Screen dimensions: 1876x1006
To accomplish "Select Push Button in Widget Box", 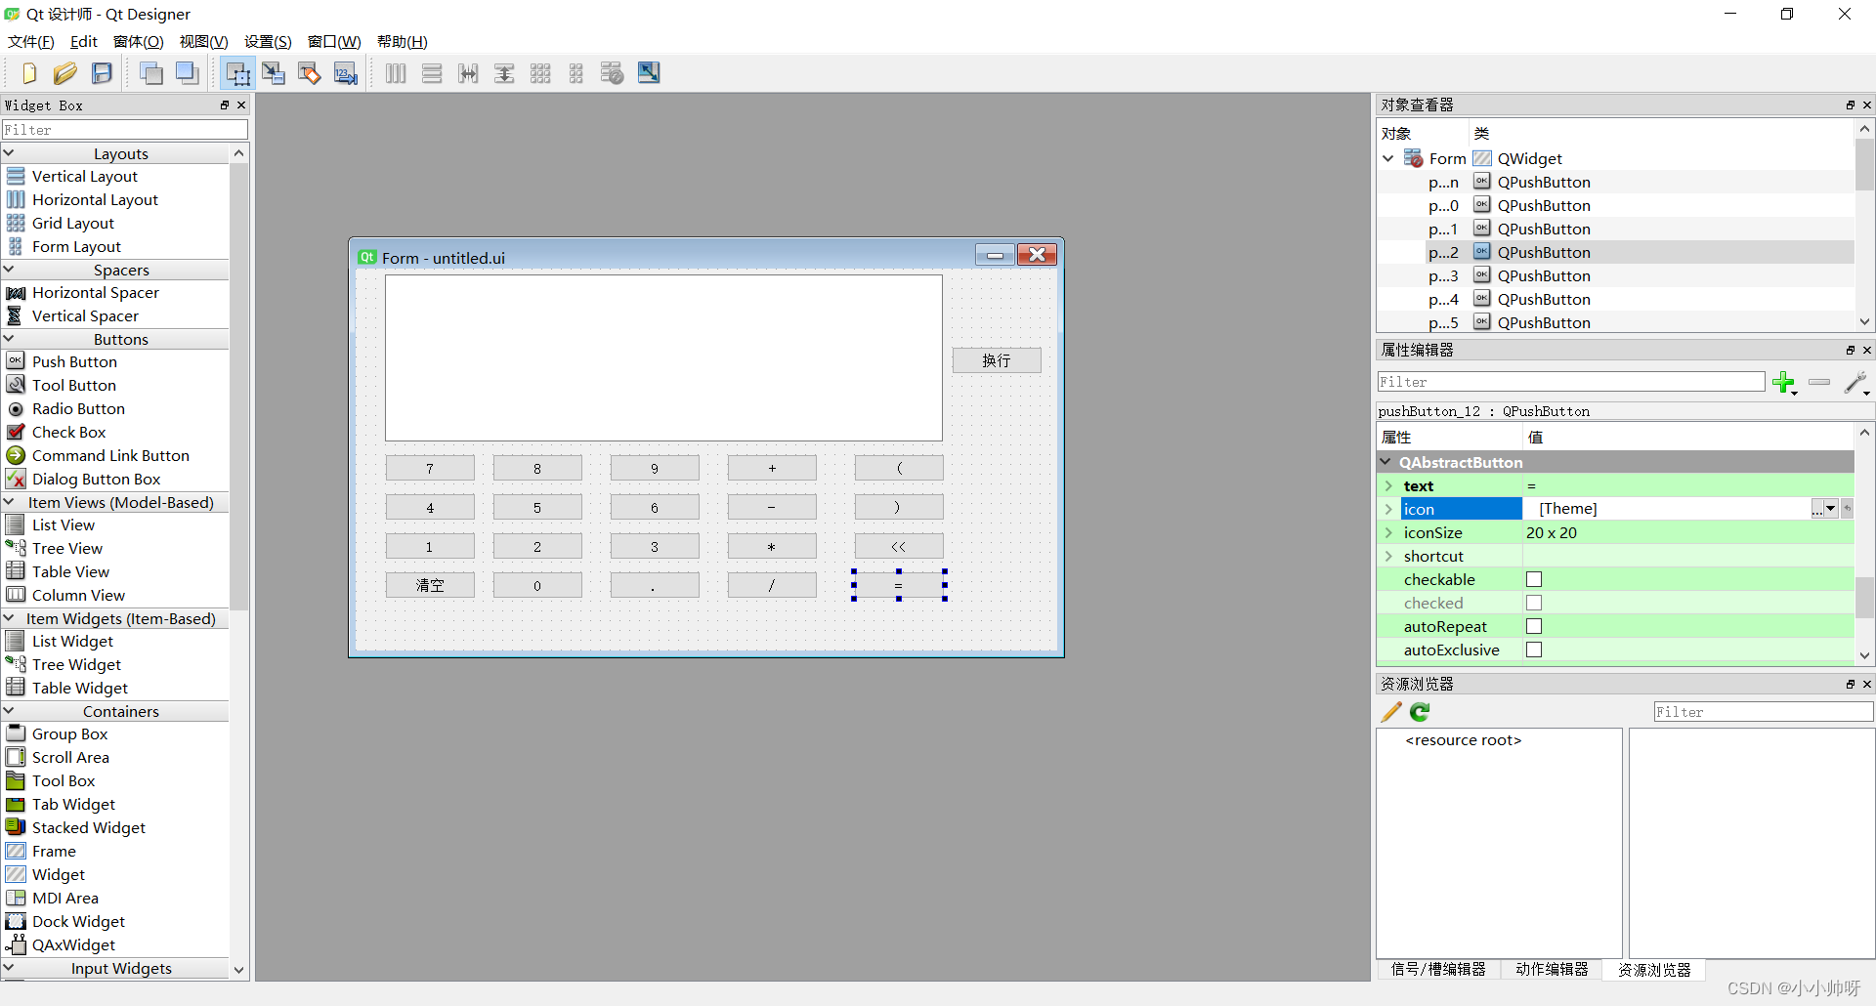I will 74,361.
